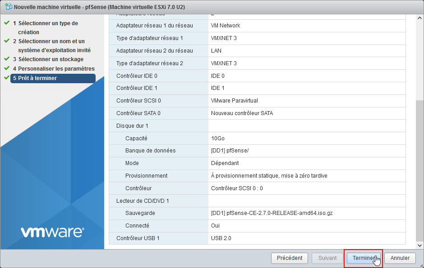Click the green checkmark beside step 4

coord(7,68)
